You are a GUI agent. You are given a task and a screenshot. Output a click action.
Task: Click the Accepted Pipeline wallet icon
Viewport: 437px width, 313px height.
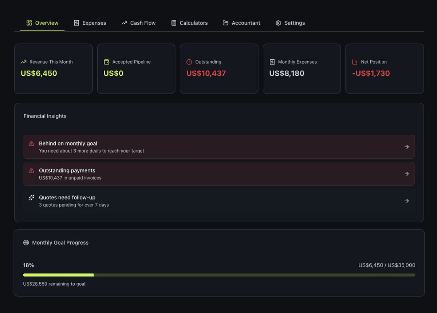(x=106, y=62)
